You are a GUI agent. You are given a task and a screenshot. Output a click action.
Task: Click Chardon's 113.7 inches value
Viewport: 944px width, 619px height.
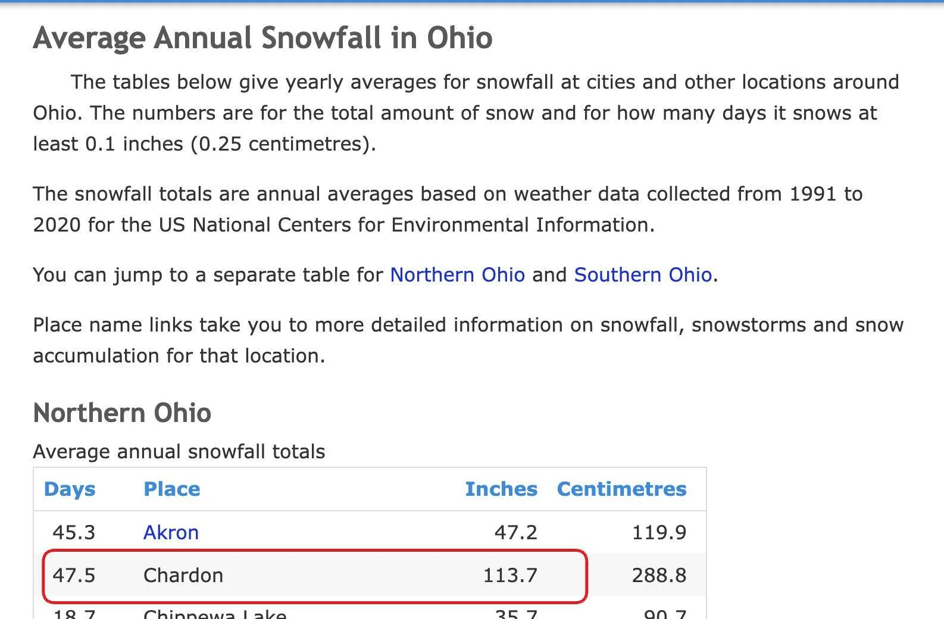(510, 576)
